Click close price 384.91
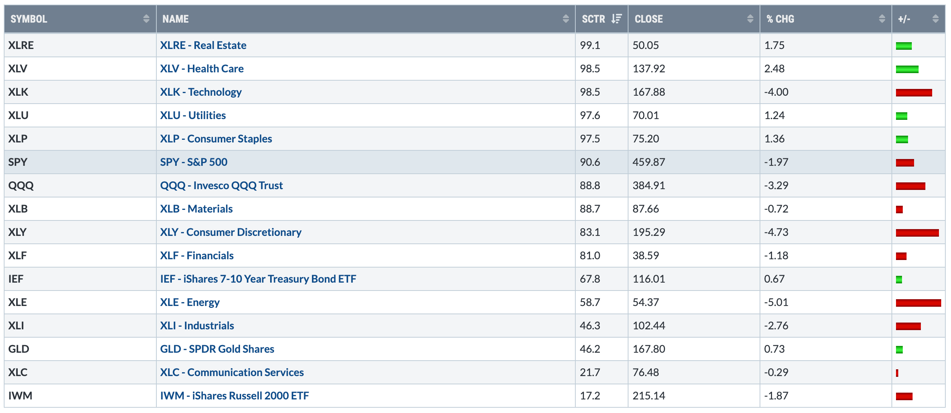Image resolution: width=951 pixels, height=413 pixels. [x=649, y=185]
